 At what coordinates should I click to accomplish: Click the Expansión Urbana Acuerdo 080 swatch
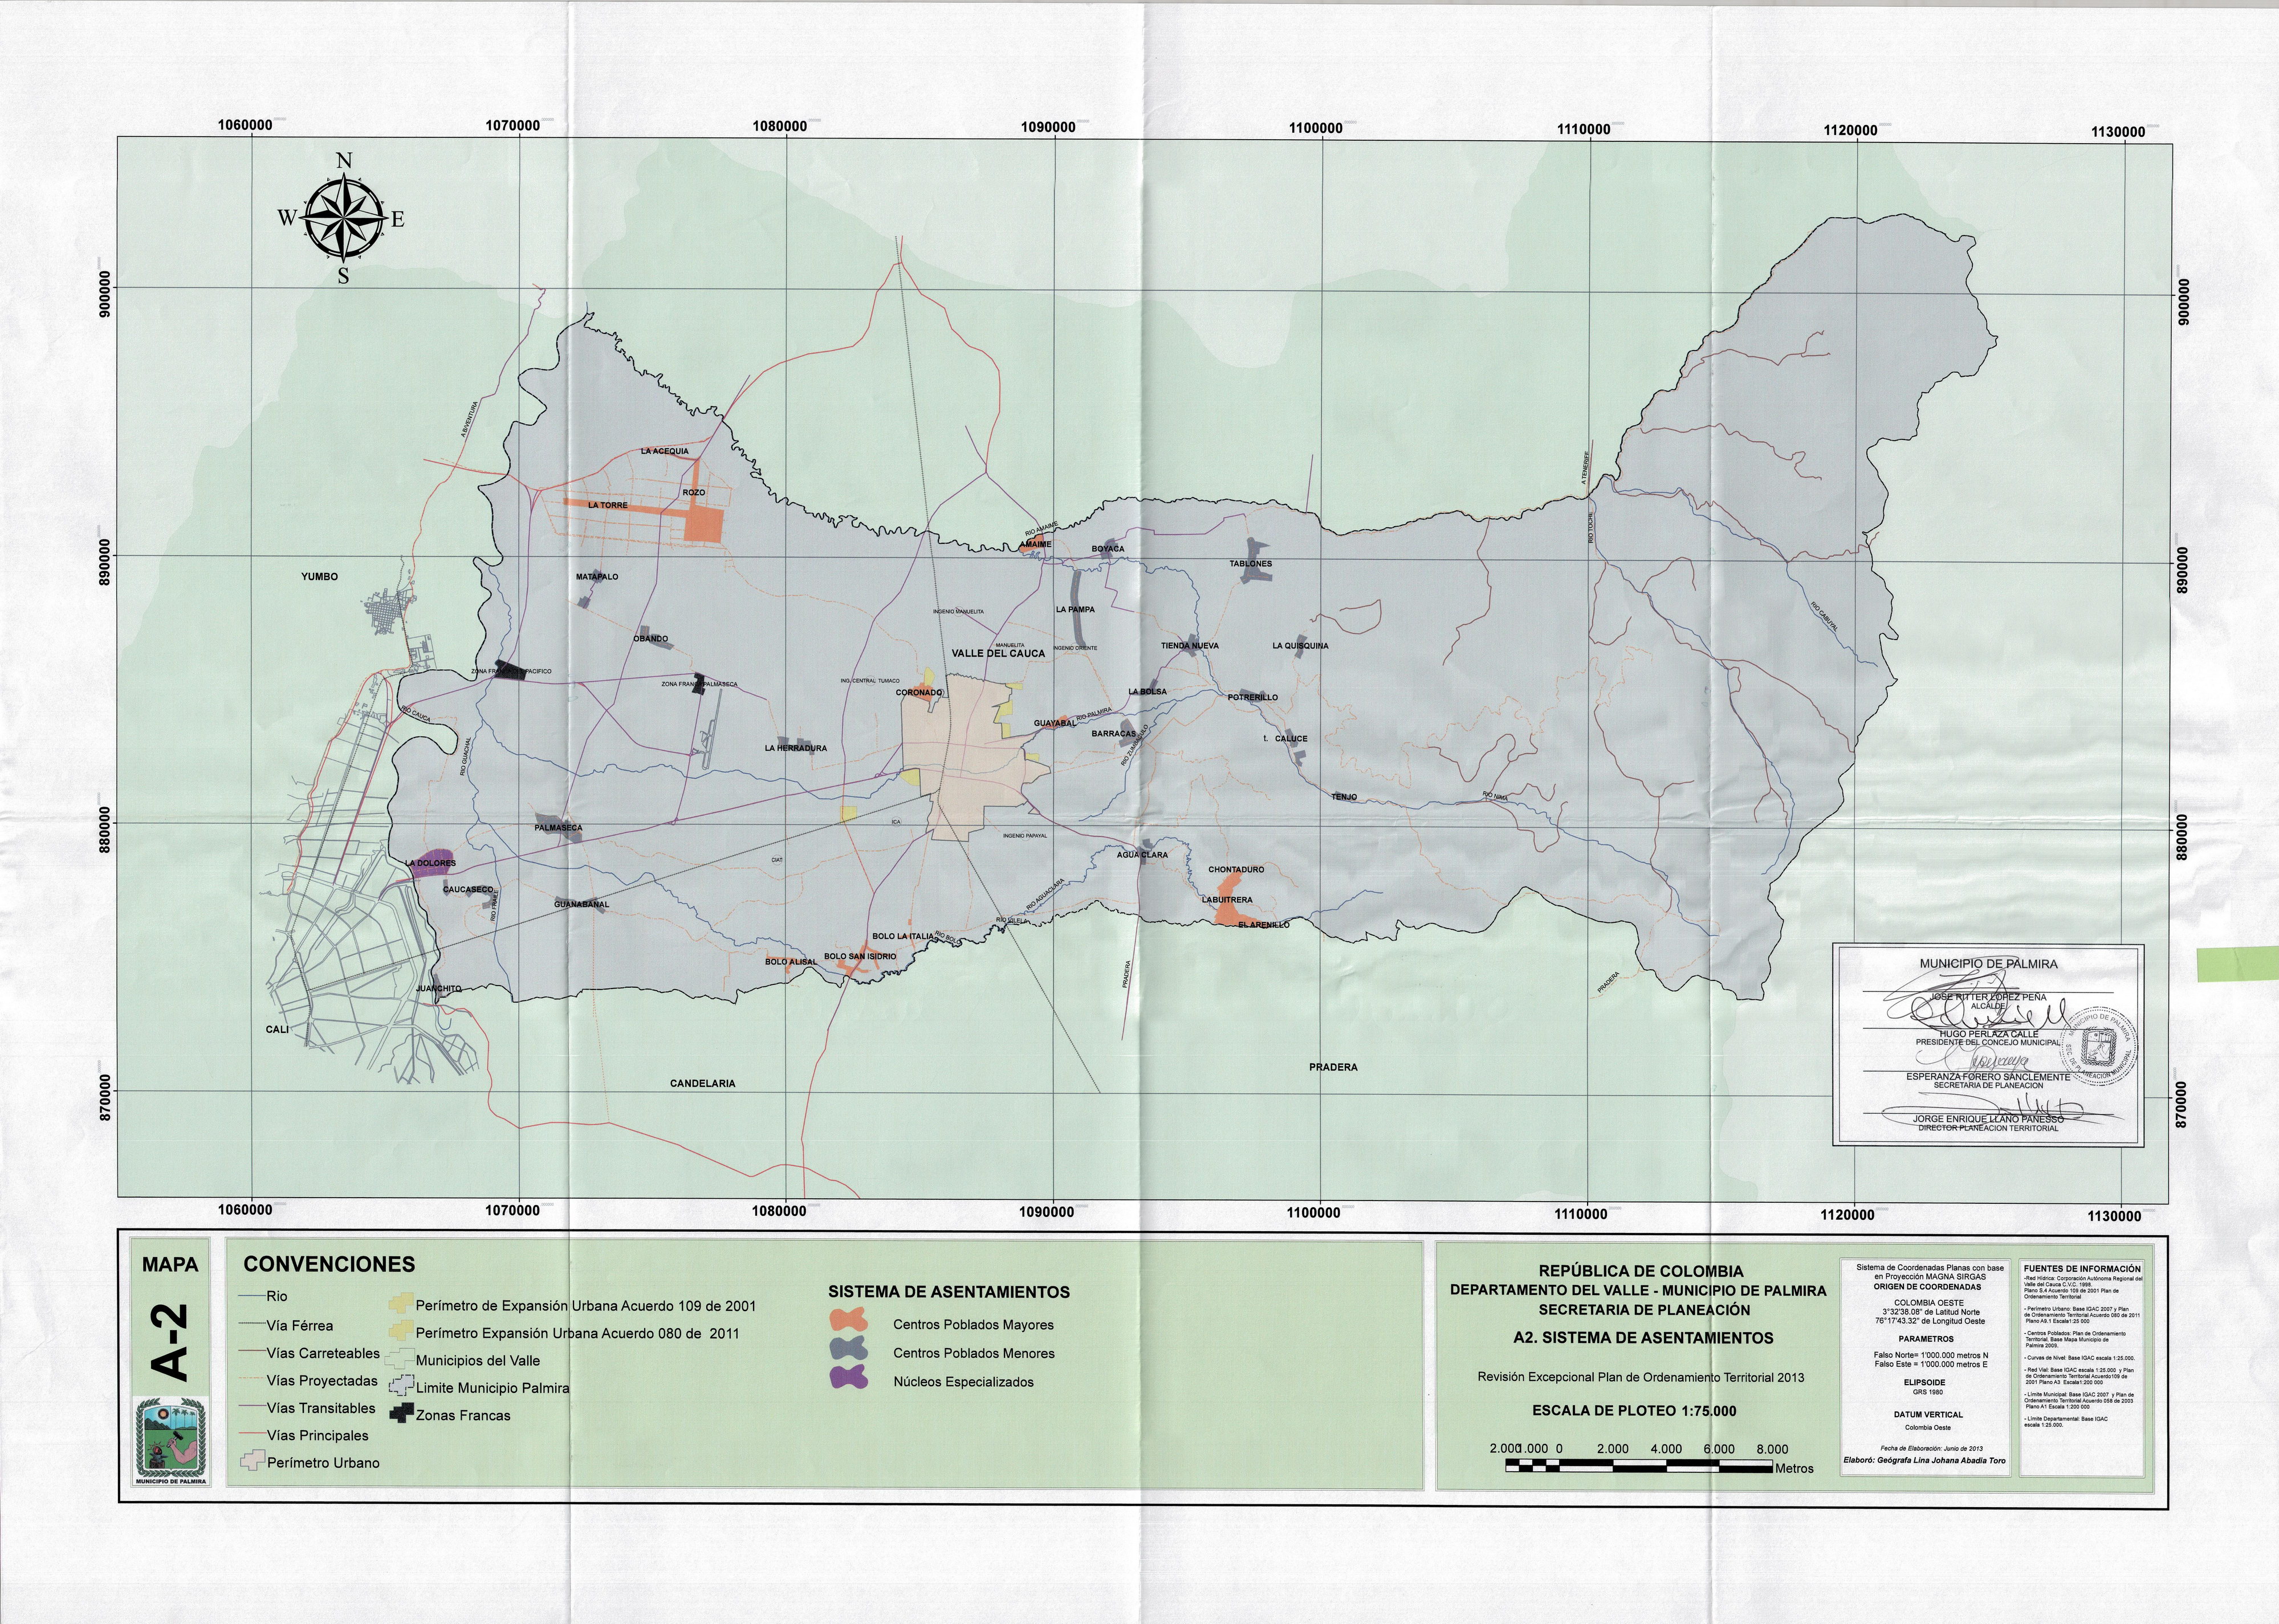coord(401,1331)
